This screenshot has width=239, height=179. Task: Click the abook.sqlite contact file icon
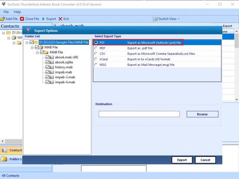[x=52, y=62]
